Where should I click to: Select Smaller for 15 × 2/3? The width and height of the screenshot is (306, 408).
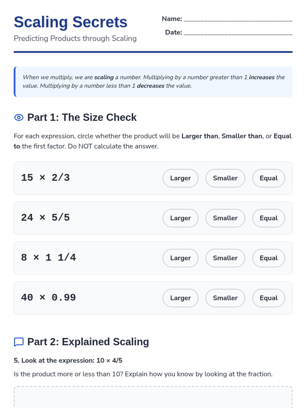[x=225, y=178]
